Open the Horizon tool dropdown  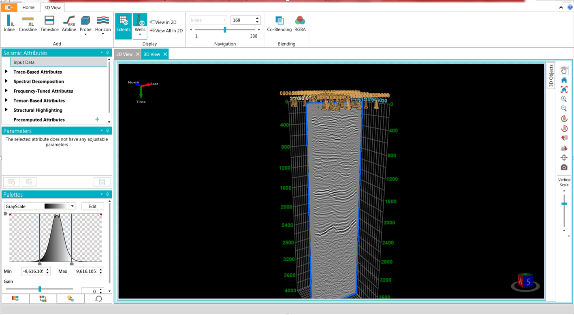coord(103,34)
